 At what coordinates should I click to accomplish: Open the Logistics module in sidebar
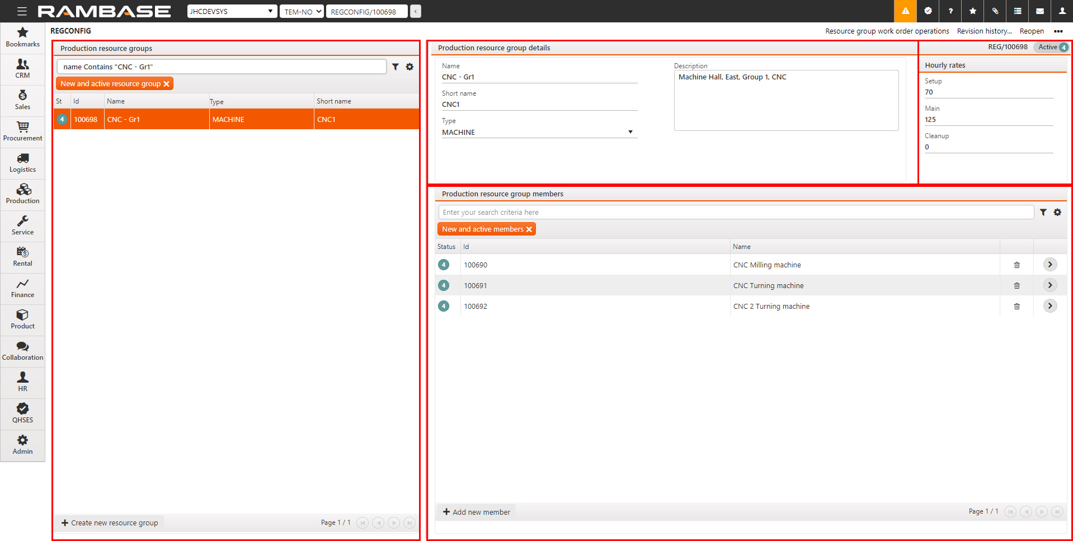point(22,163)
